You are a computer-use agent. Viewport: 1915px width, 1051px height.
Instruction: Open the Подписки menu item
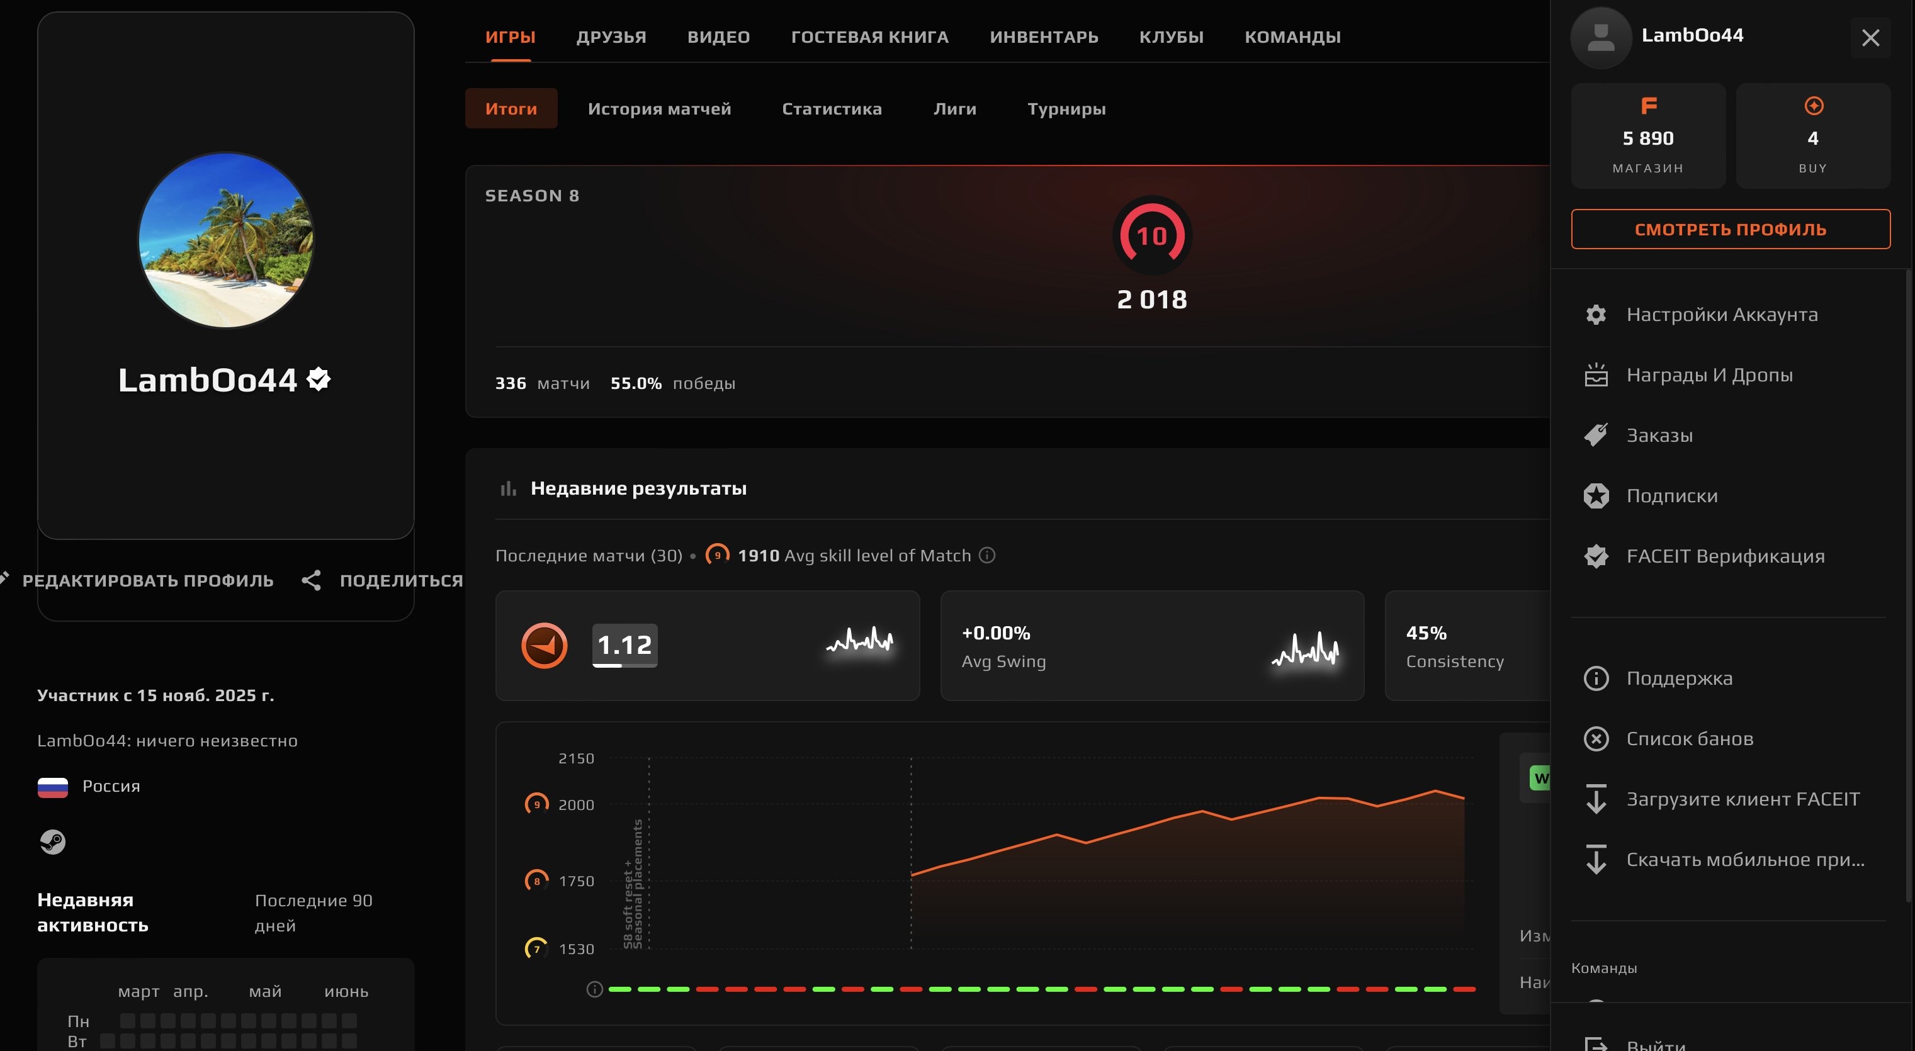(1729, 496)
